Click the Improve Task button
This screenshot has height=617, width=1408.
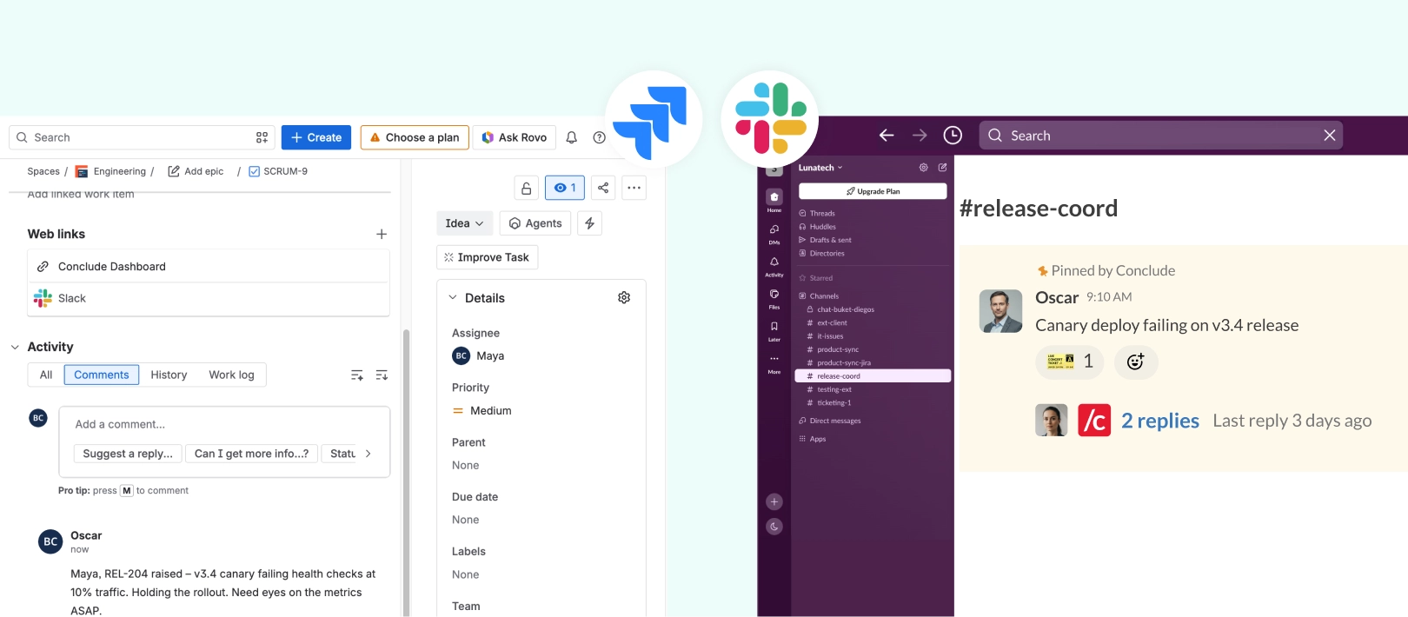[487, 257]
